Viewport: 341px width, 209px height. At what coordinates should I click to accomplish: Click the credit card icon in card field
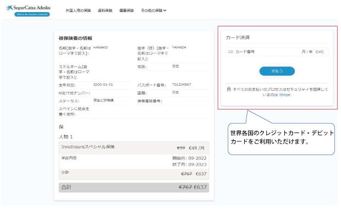[230, 52]
